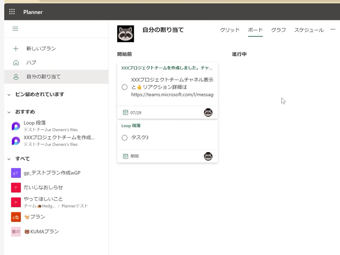Screen dimensions: 340x255
Task: Open gp_テストプラン作成wGP plan
Action: 56,173
